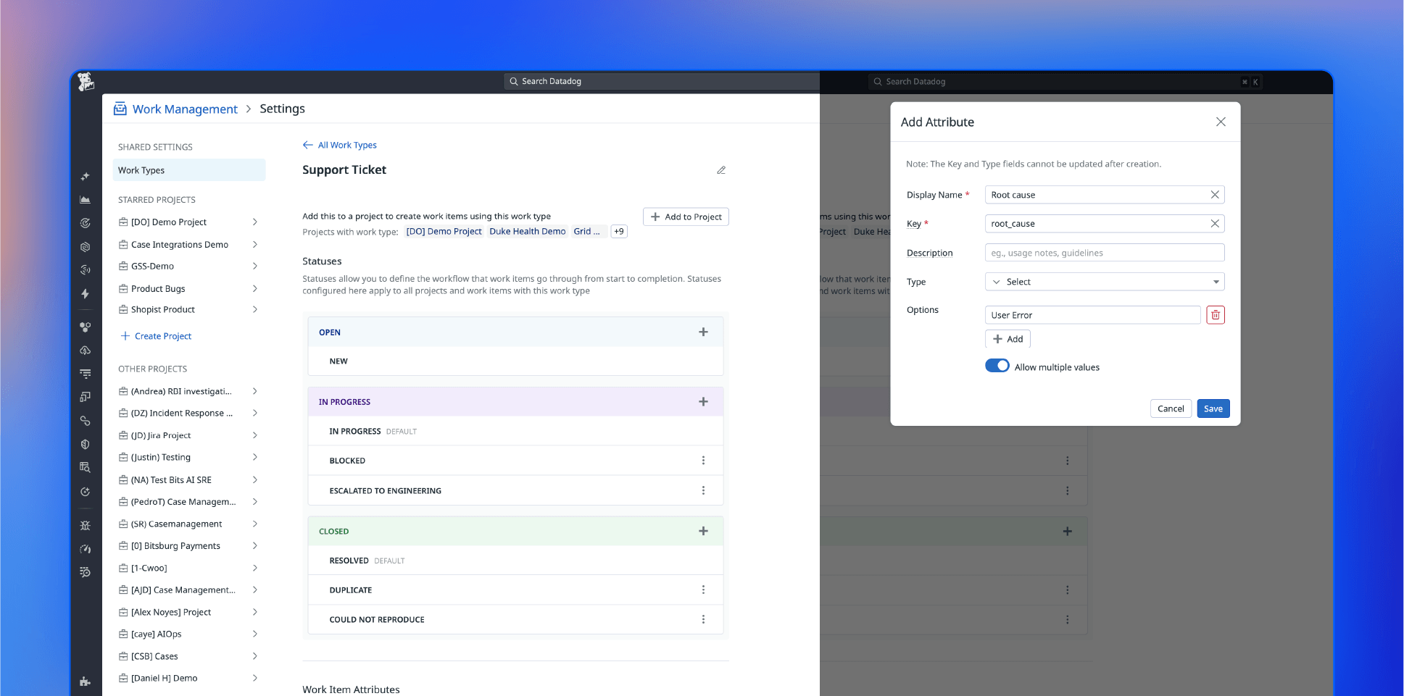The height and width of the screenshot is (696, 1404).
Task: Clear the Display Name field
Action: click(1215, 195)
